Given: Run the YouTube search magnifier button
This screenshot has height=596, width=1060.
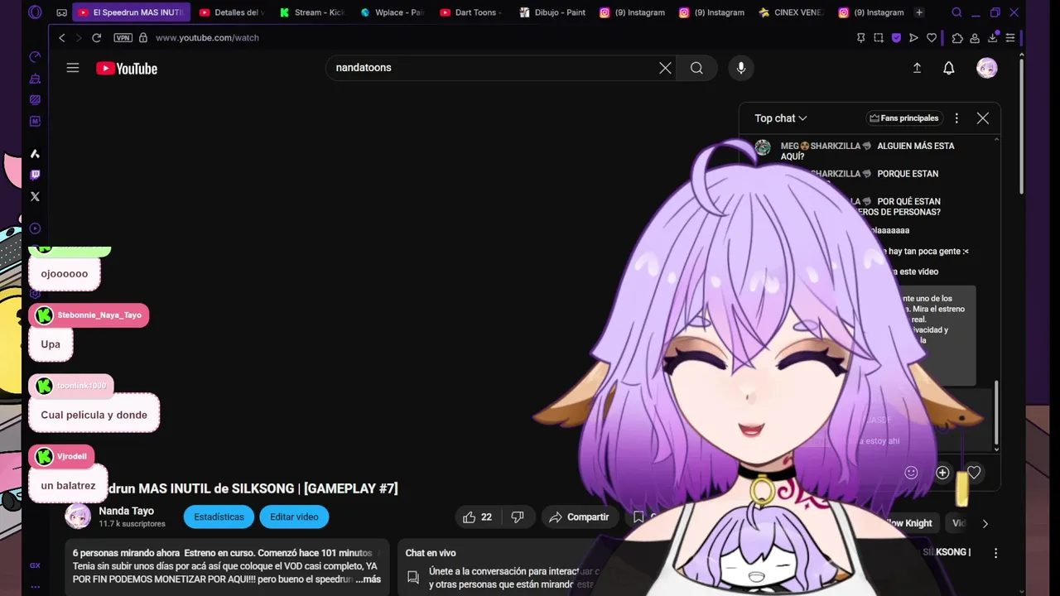Looking at the screenshot, I should tap(696, 68).
